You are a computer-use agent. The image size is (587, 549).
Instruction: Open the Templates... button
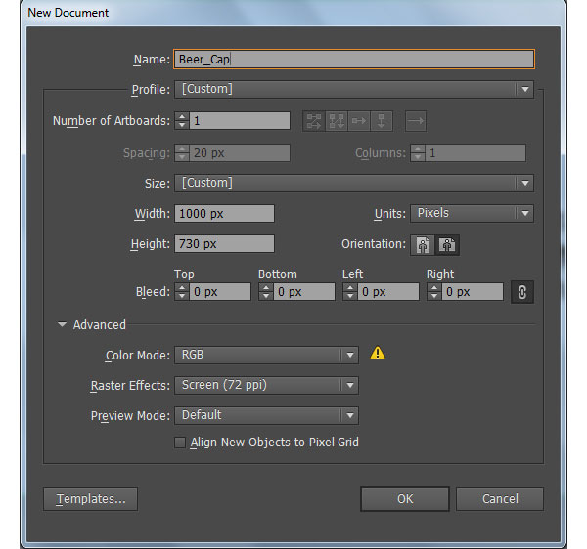tap(91, 499)
